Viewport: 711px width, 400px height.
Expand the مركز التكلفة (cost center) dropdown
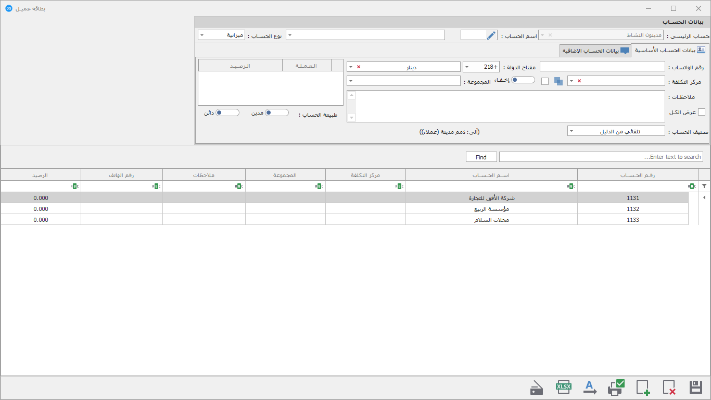click(x=572, y=81)
